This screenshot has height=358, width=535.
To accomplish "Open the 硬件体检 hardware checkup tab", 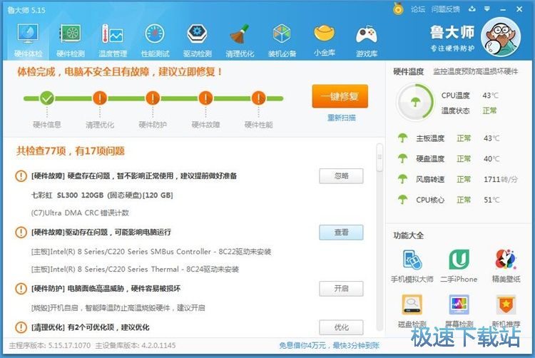I will (28, 40).
